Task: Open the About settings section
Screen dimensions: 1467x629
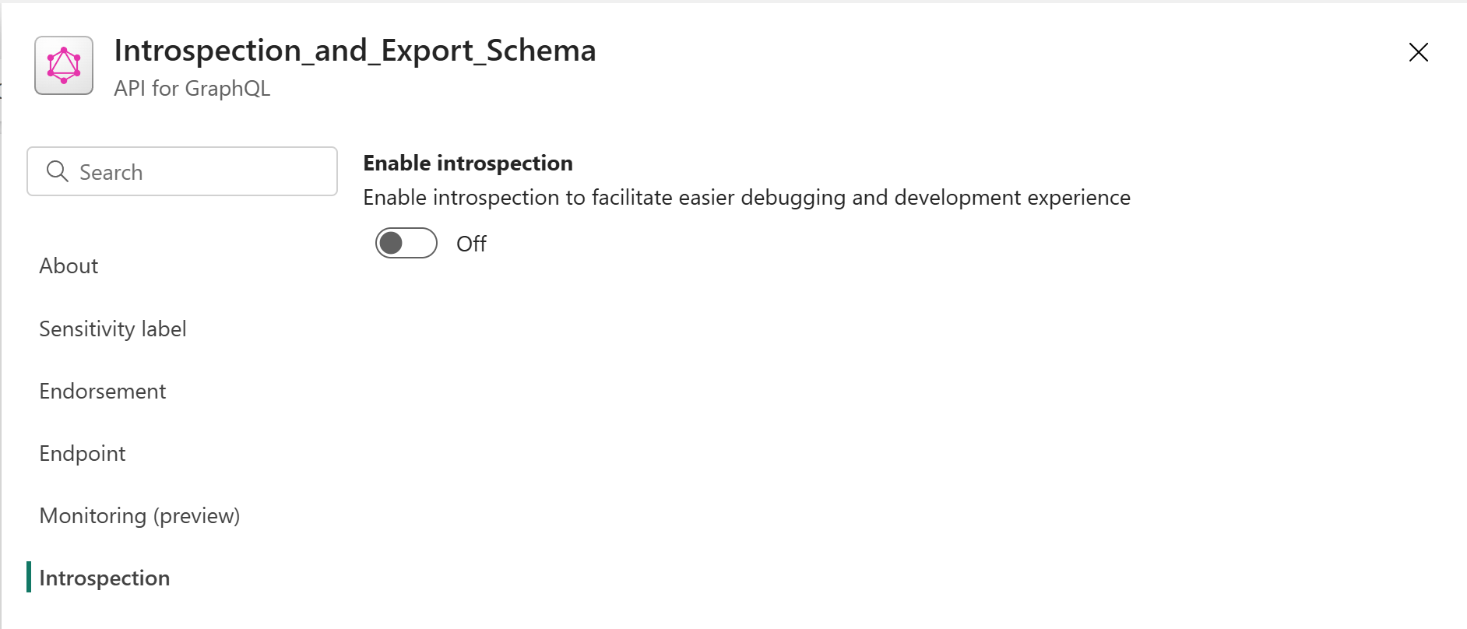Action: [69, 266]
